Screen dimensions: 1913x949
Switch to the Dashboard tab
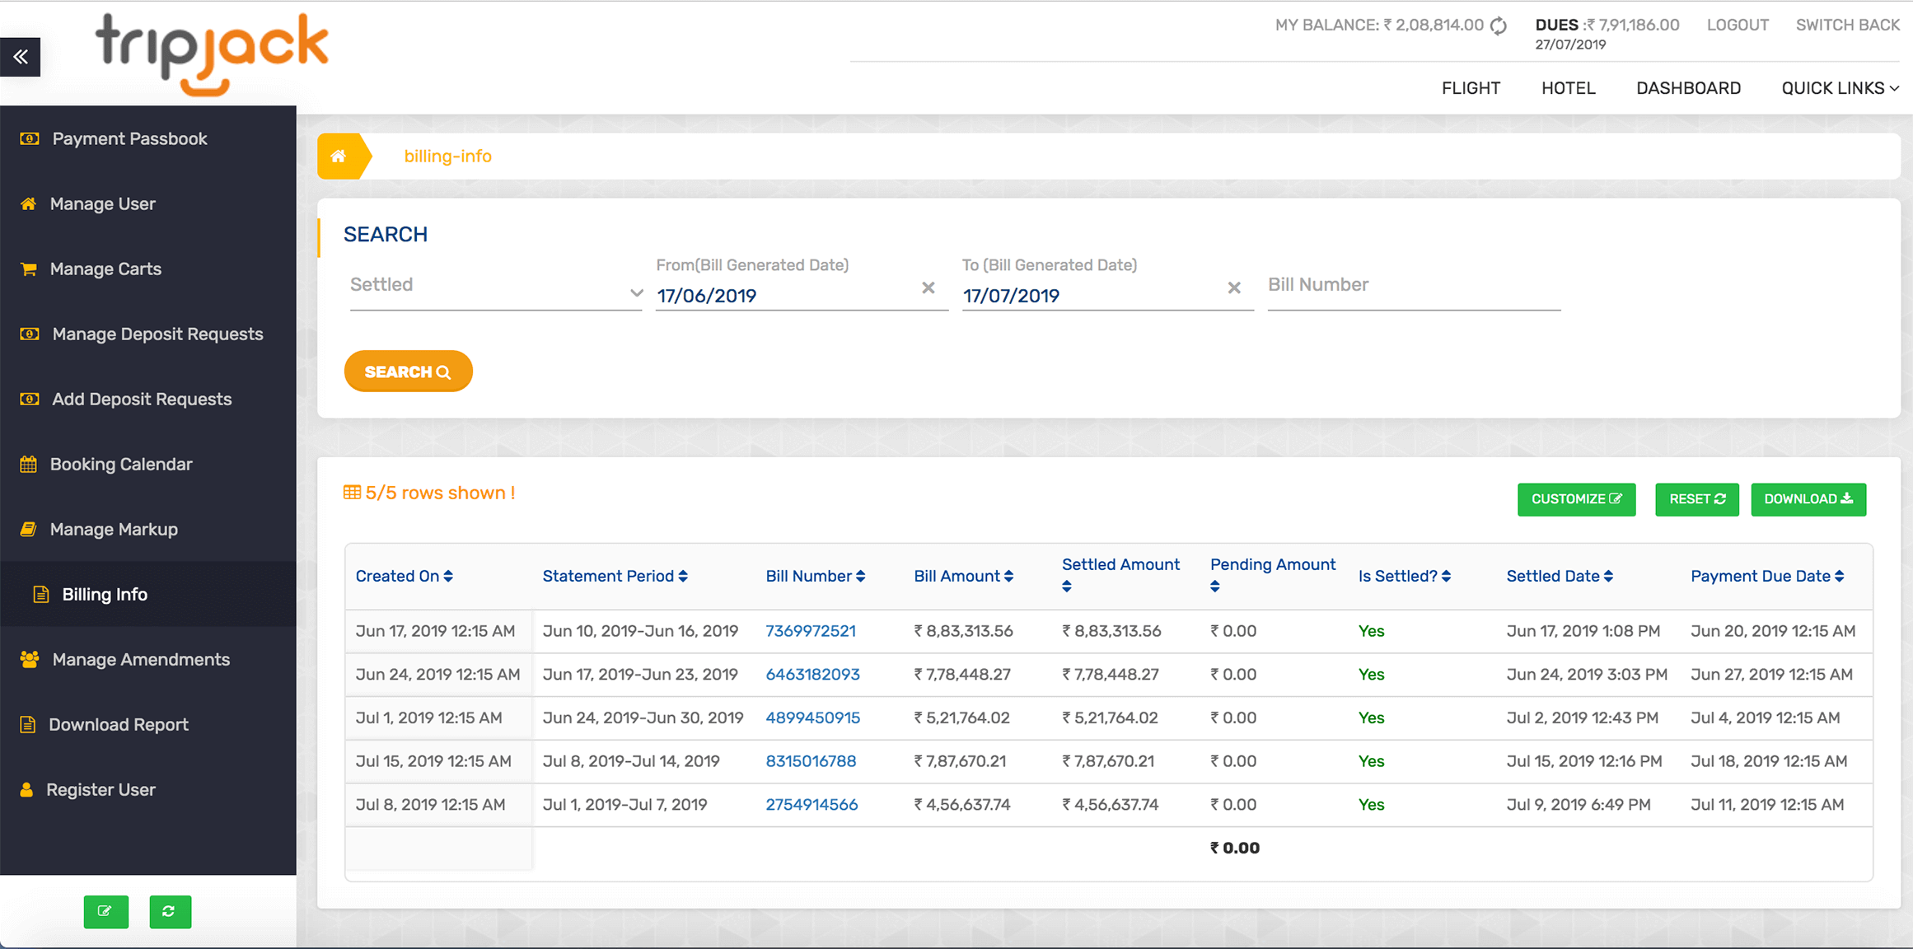(x=1688, y=88)
